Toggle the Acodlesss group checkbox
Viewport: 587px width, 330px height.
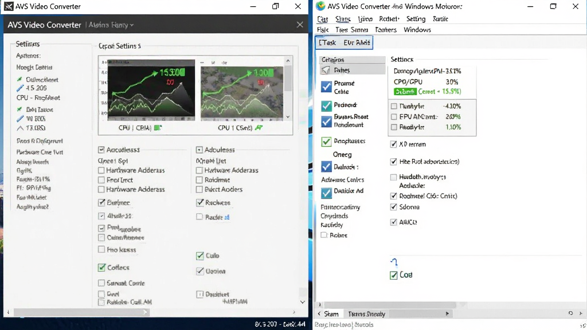pos(101,150)
